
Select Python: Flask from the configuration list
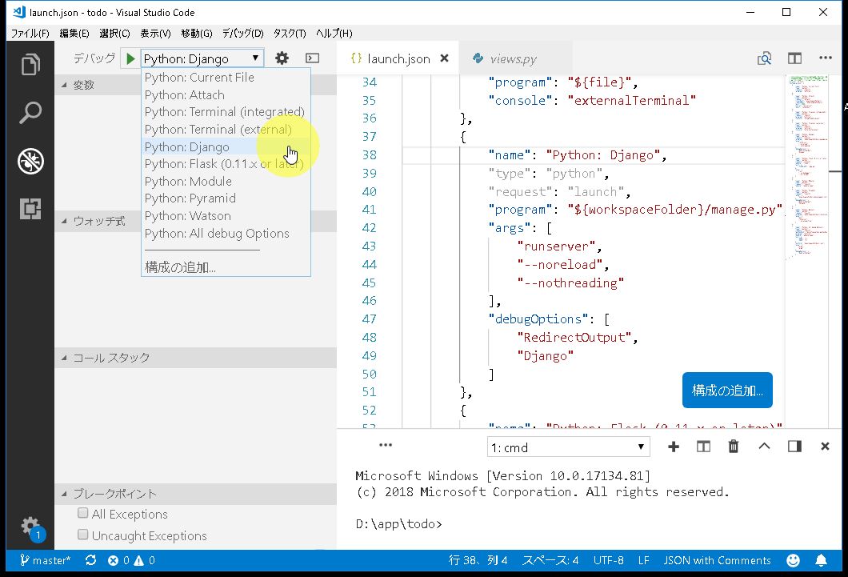[x=224, y=164]
